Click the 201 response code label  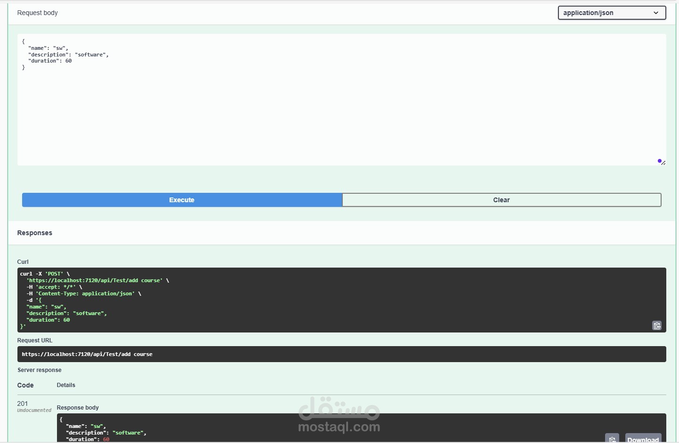tap(23, 403)
